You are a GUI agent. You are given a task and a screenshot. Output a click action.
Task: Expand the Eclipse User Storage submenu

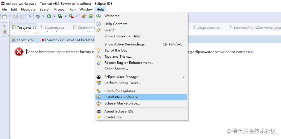click(x=141, y=77)
